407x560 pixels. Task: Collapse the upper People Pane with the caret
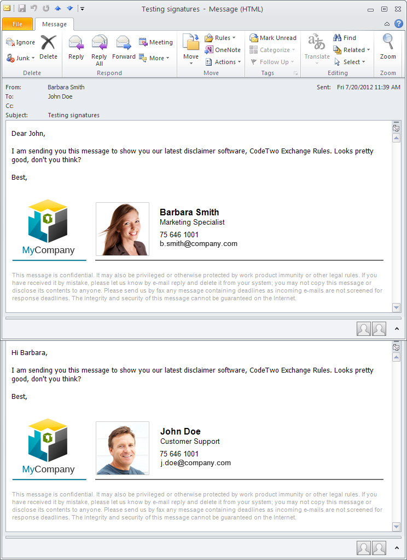pos(397,329)
